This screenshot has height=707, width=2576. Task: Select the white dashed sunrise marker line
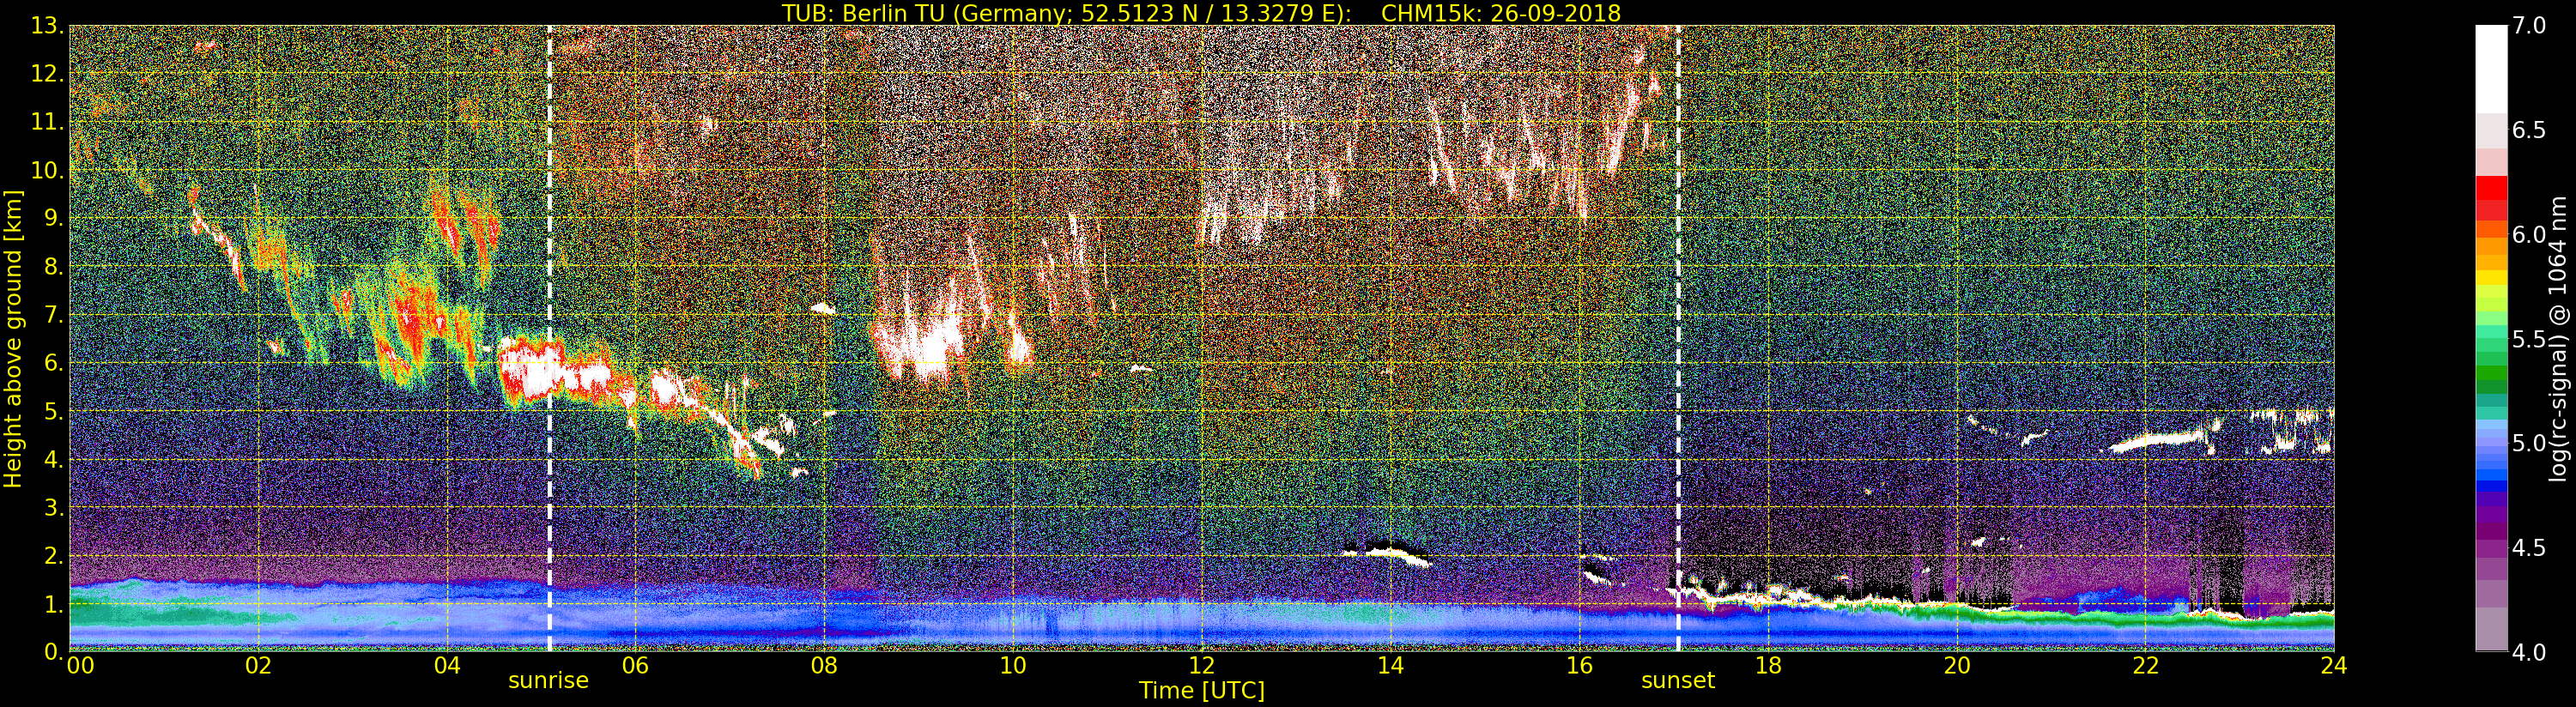(549, 339)
